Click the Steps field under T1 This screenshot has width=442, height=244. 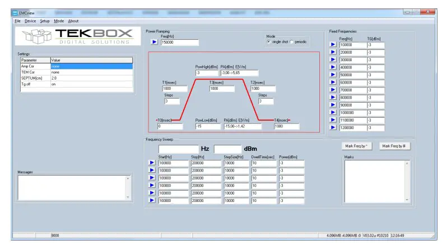click(172, 101)
